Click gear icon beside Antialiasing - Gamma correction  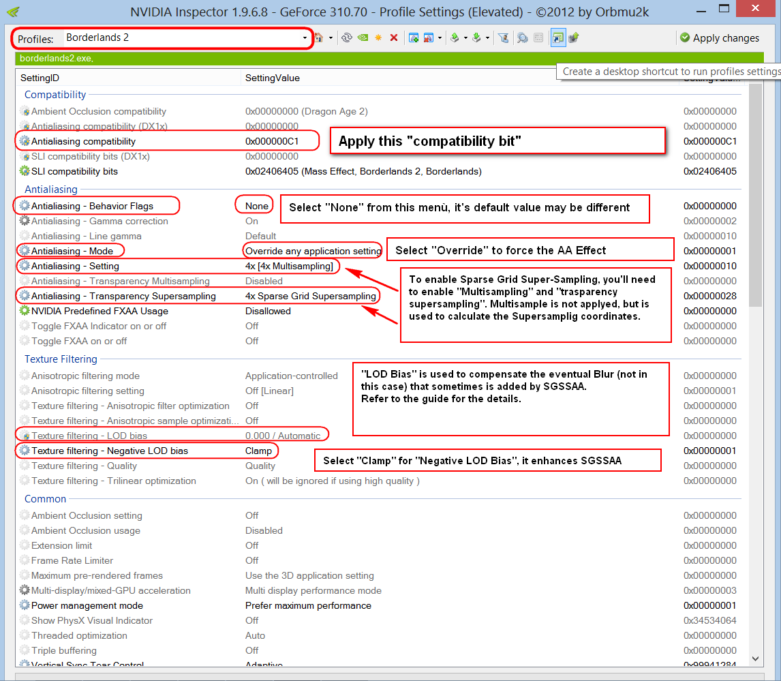[x=25, y=221]
